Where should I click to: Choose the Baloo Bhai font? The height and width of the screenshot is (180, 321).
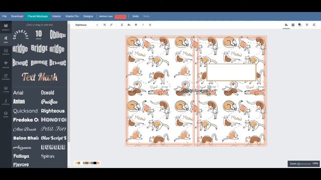pos(26,138)
